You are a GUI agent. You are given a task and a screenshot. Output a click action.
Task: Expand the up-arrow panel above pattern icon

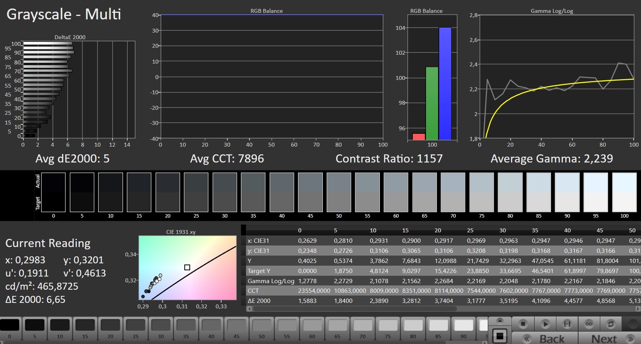pyautogui.click(x=500, y=320)
